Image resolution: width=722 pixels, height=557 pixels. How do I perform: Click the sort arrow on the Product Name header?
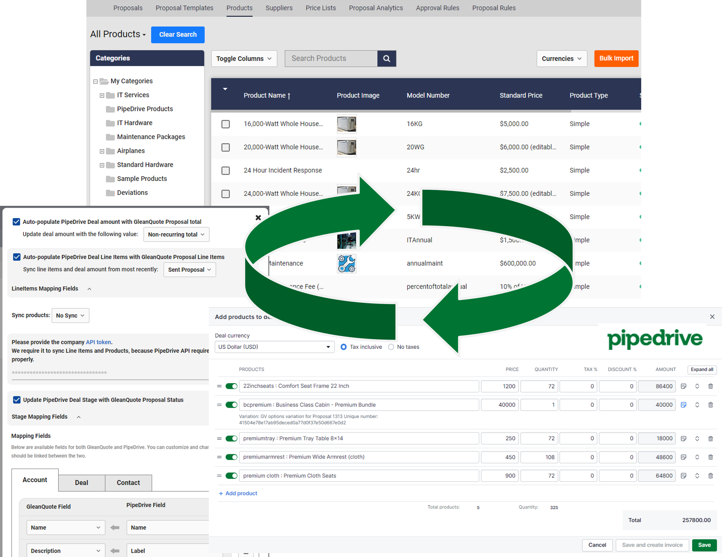point(289,96)
